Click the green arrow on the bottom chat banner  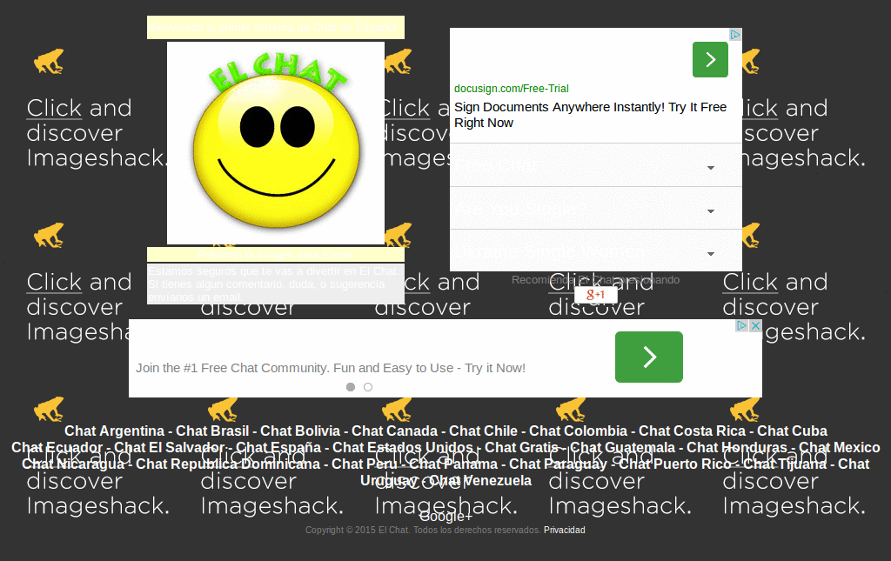648,357
